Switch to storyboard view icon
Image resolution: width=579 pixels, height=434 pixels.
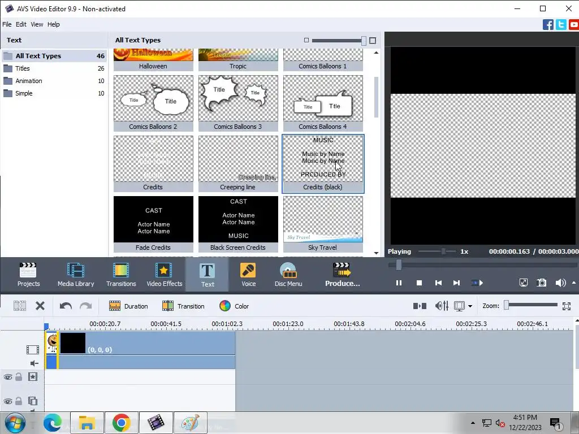(x=420, y=306)
